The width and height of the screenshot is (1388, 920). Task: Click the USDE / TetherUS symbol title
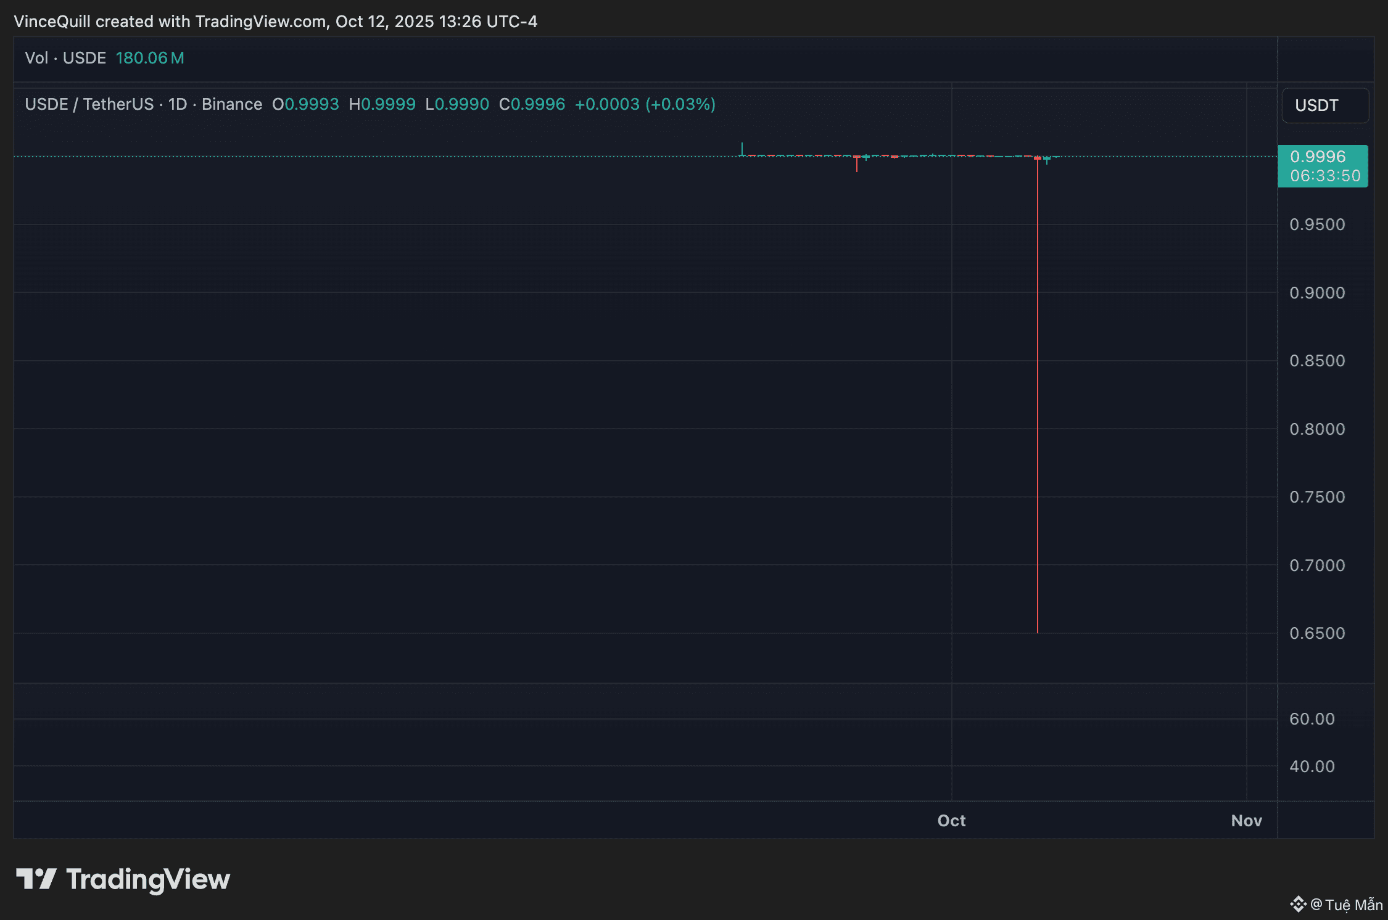point(89,104)
